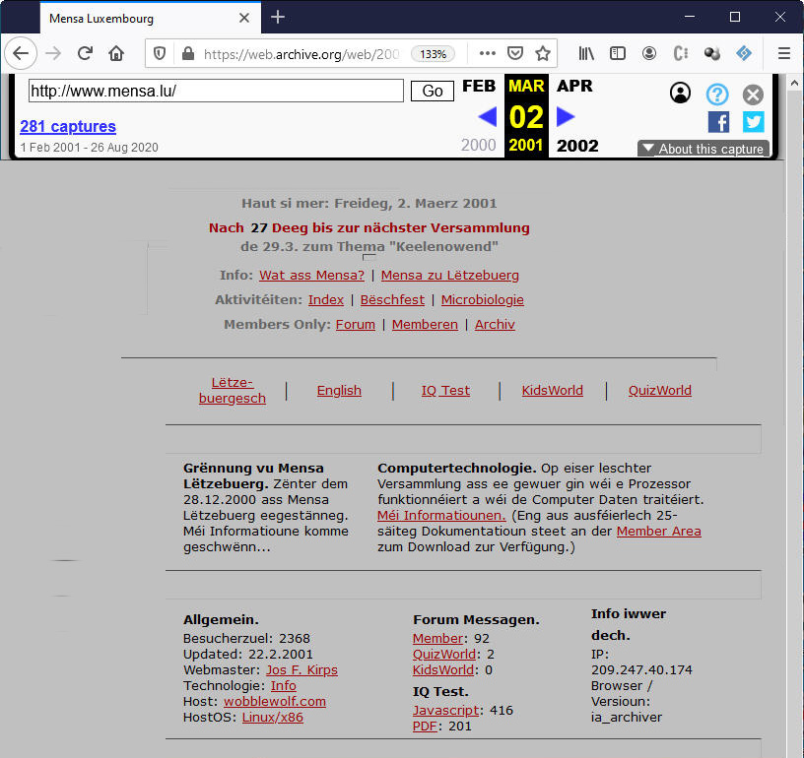Show the sidebars panel
The image size is (804, 758).
[x=618, y=53]
